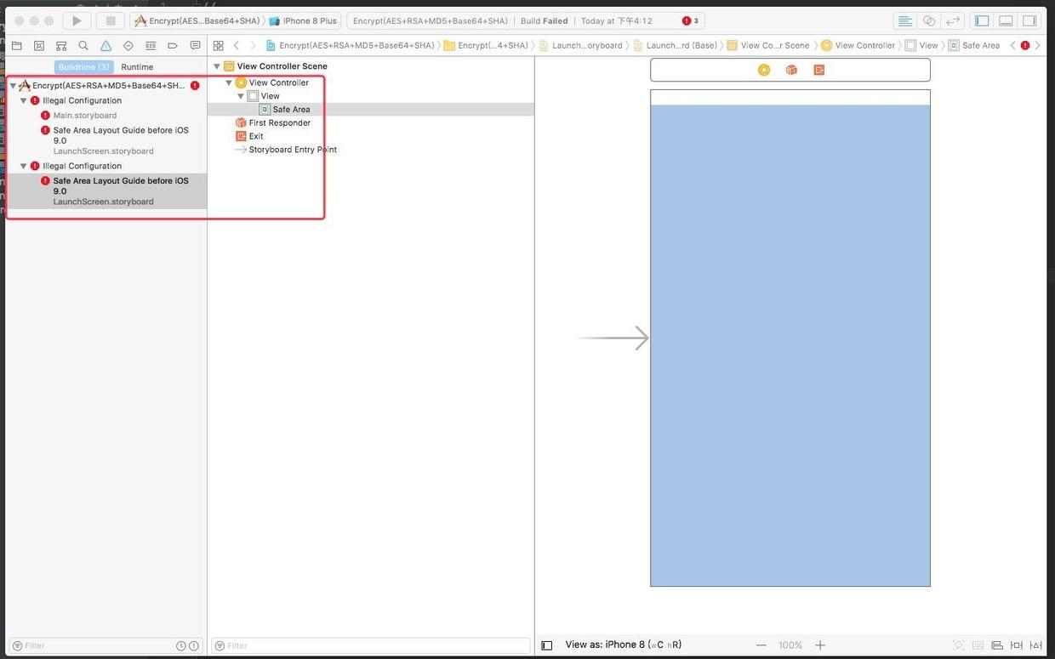Collapse the View Controller Scene outline
The height and width of the screenshot is (659, 1055).
tap(217, 66)
